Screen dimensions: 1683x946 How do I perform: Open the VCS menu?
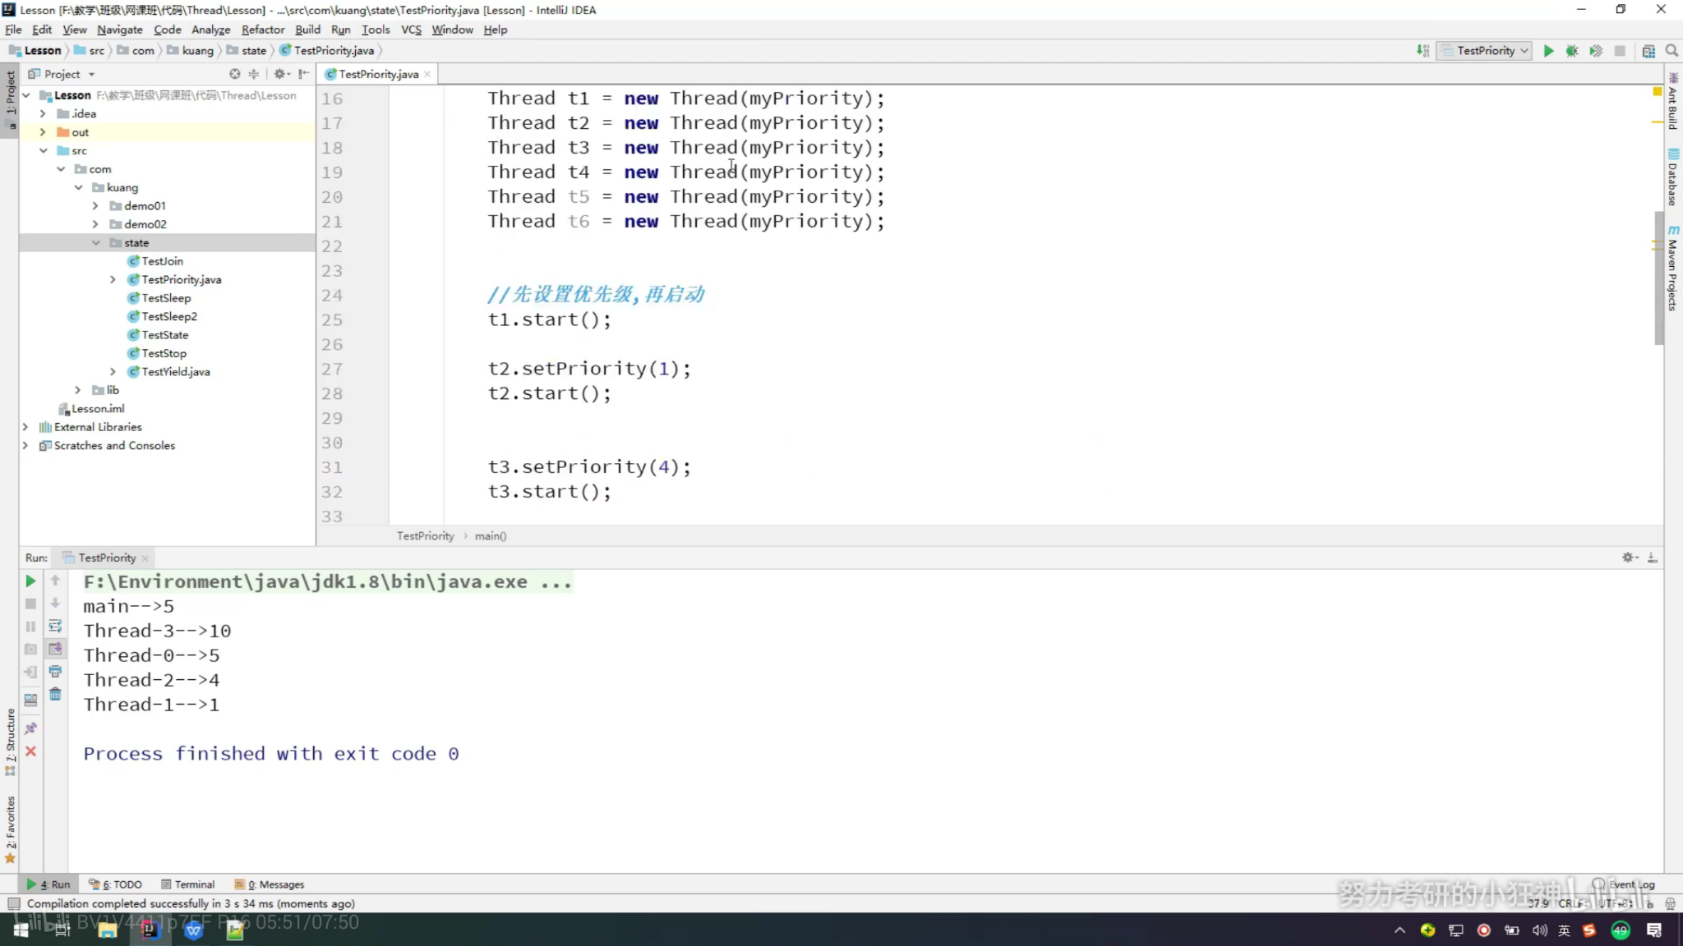click(x=411, y=30)
